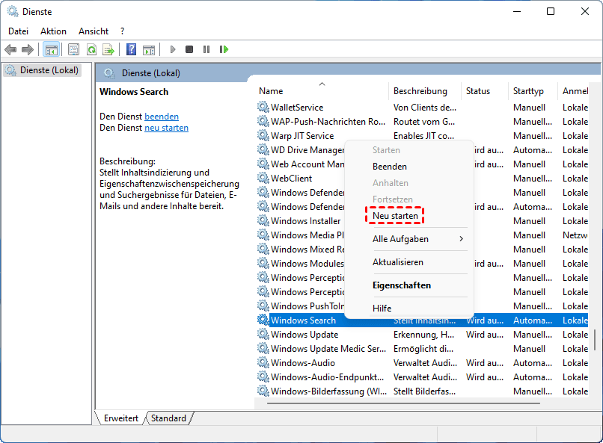The height and width of the screenshot is (443, 603).
Task: Open the blue help question mark icon
Action: pyautogui.click(x=131, y=49)
